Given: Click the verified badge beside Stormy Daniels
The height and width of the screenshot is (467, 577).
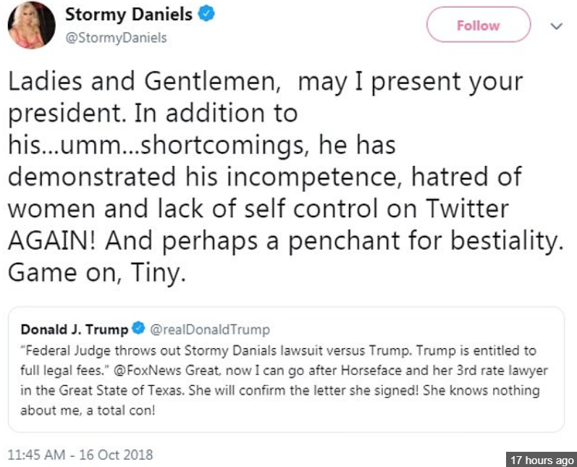Looking at the screenshot, I should coord(208,15).
